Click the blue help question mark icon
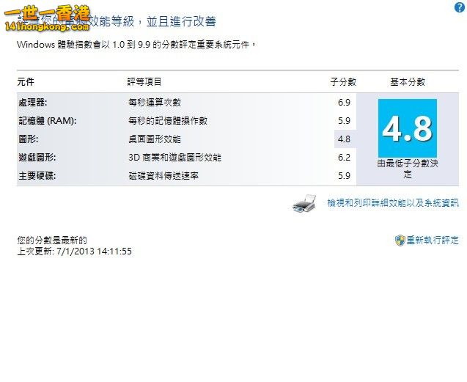Image resolution: width=467 pixels, height=382 pixels. (459, 7)
